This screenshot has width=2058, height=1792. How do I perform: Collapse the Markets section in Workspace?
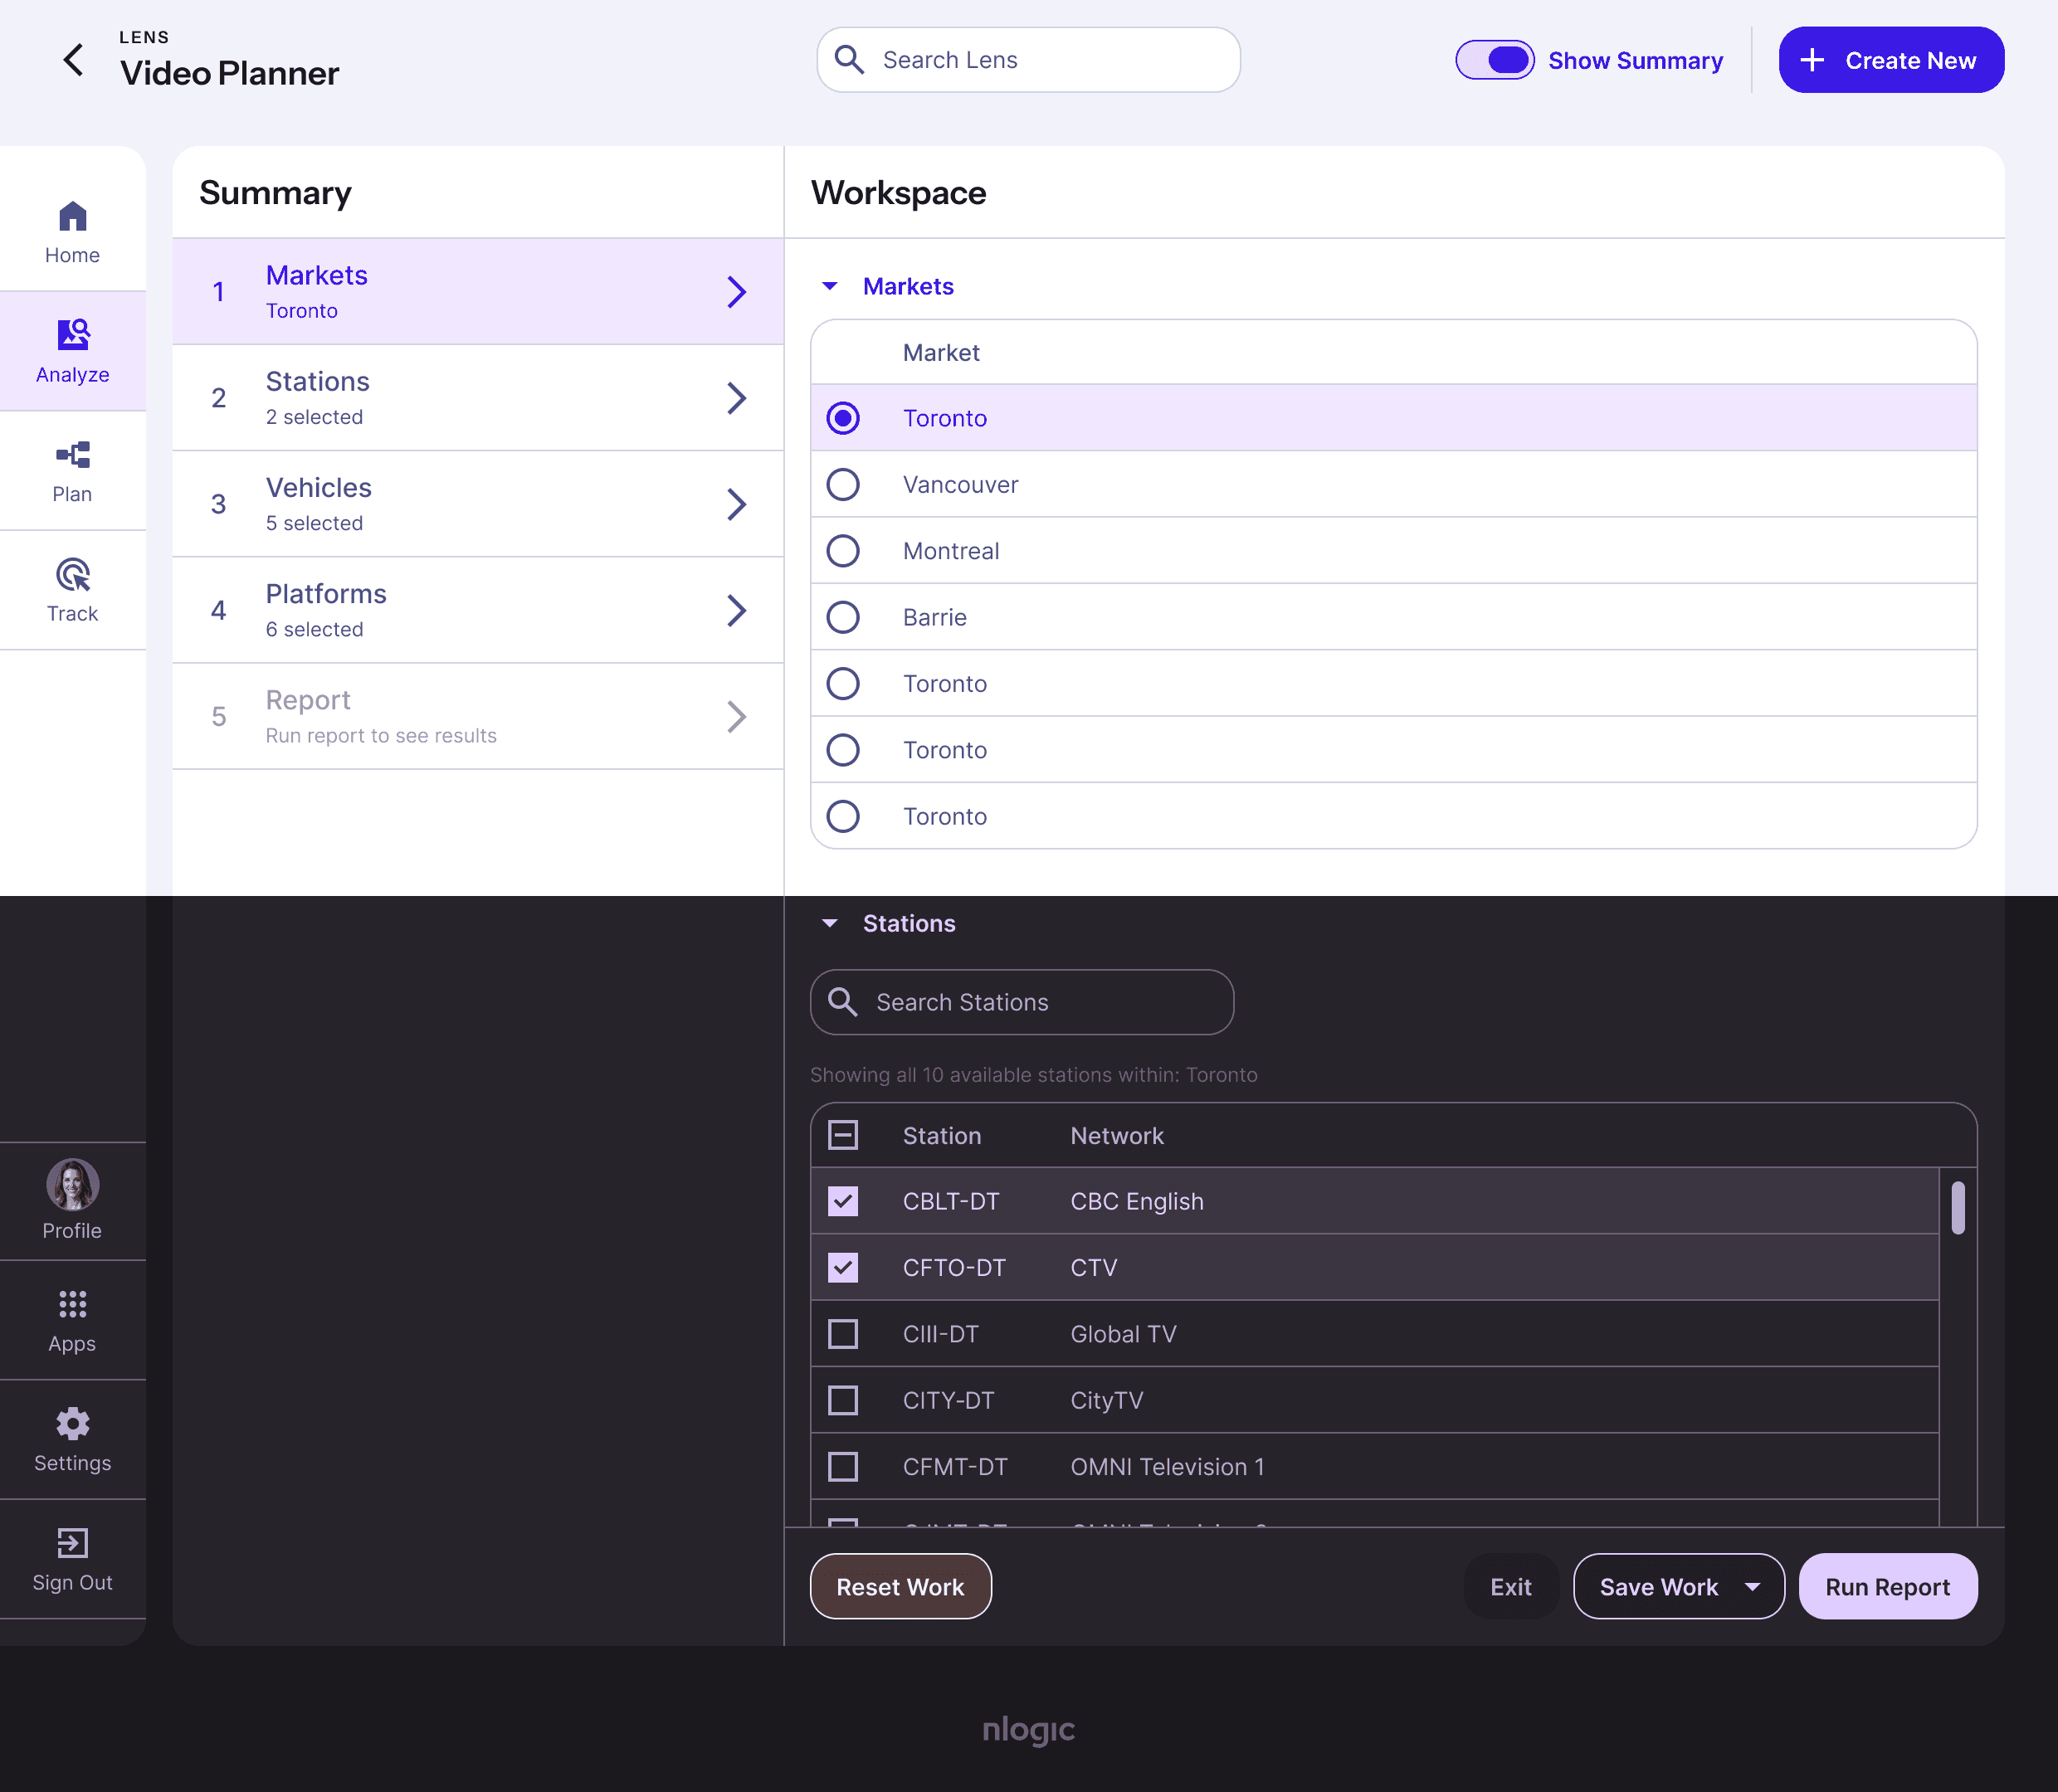pyautogui.click(x=829, y=287)
